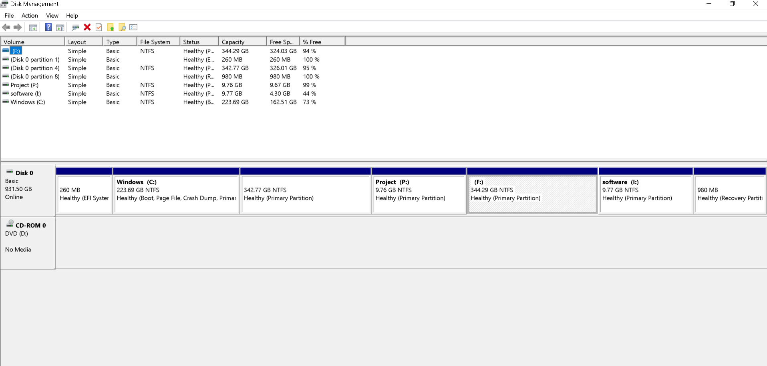Screen dimensions: 767x366
Task: Open the Help icon on the toolbar
Action: pos(48,27)
